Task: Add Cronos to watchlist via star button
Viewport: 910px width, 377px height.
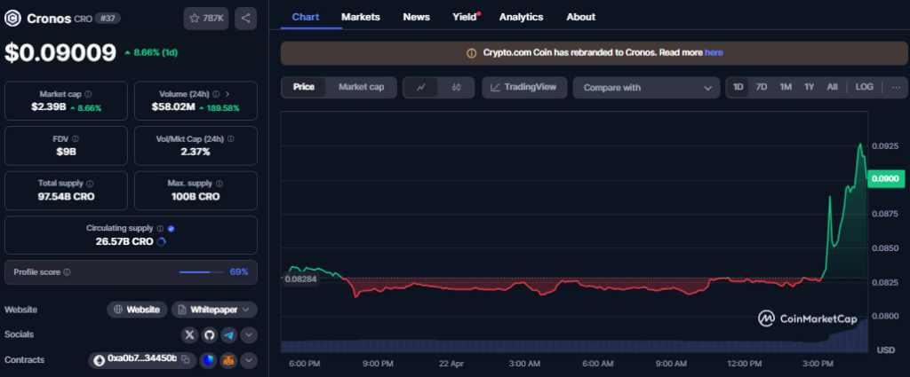Action: click(206, 17)
